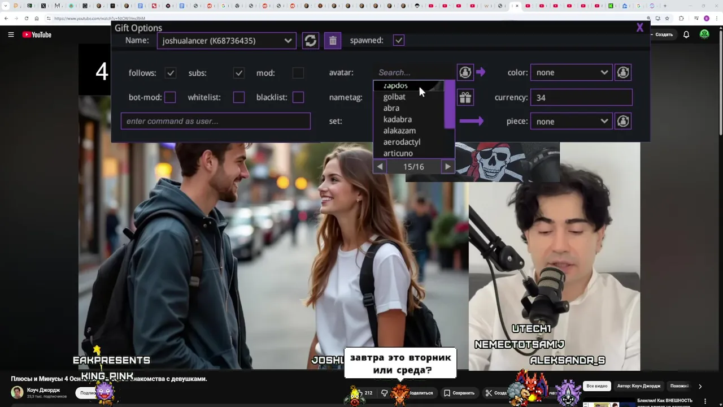723x407 pixels.
Task: Open the color dropdown set to none
Action: (x=572, y=72)
